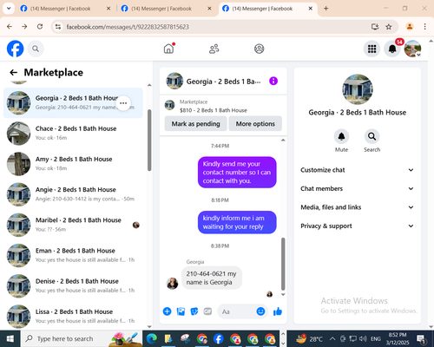Choose a GIF icon

click(207, 311)
